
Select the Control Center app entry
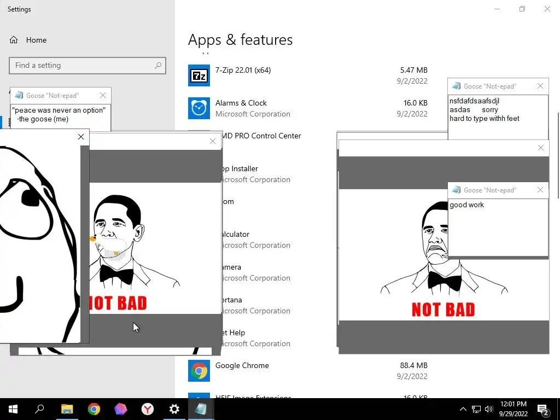tap(262, 136)
